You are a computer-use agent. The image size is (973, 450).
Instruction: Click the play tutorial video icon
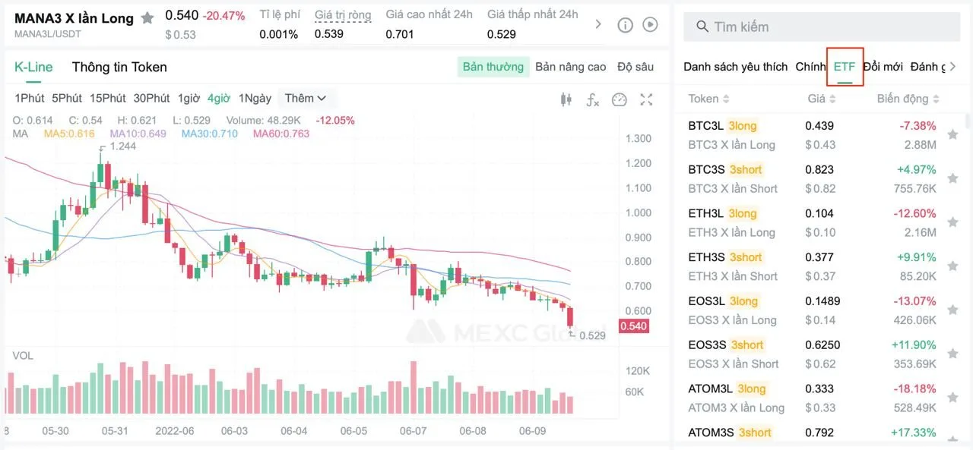[x=650, y=25]
